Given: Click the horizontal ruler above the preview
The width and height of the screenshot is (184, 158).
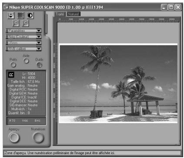Looking at the screenshot, I should [119, 19].
